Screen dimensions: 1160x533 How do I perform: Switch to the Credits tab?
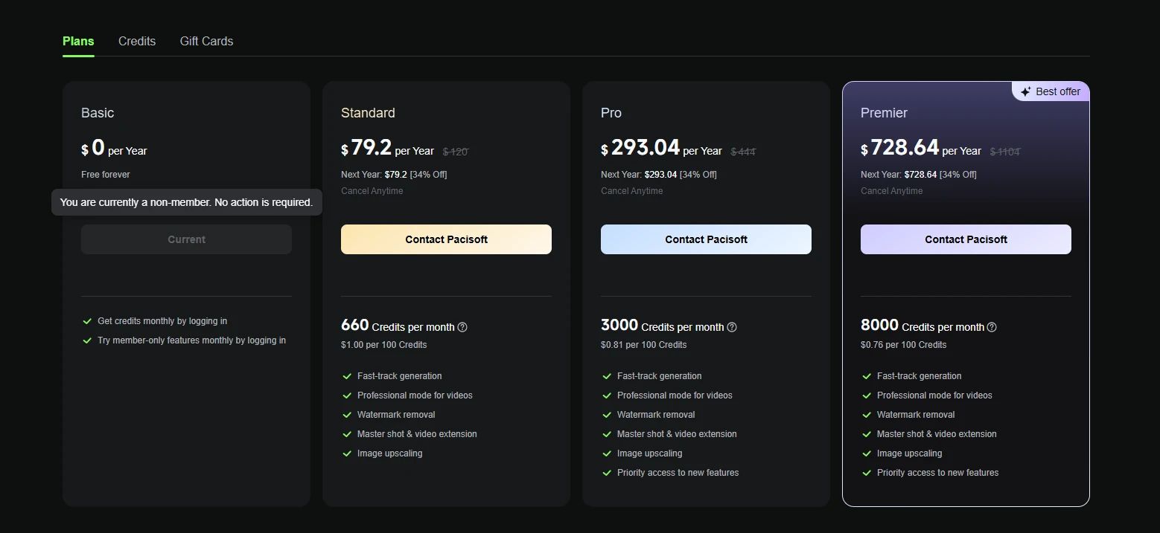(137, 42)
